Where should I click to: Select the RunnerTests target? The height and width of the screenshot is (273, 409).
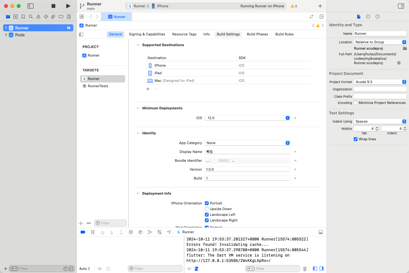point(98,86)
